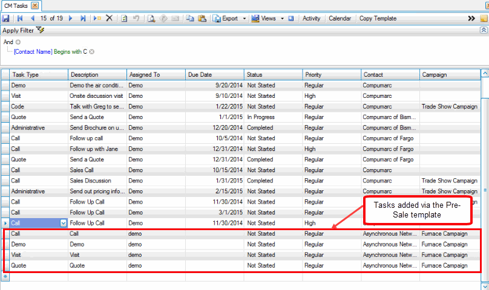489x290 pixels.
Task: Click Copy Template in the toolbar
Action: (378, 18)
